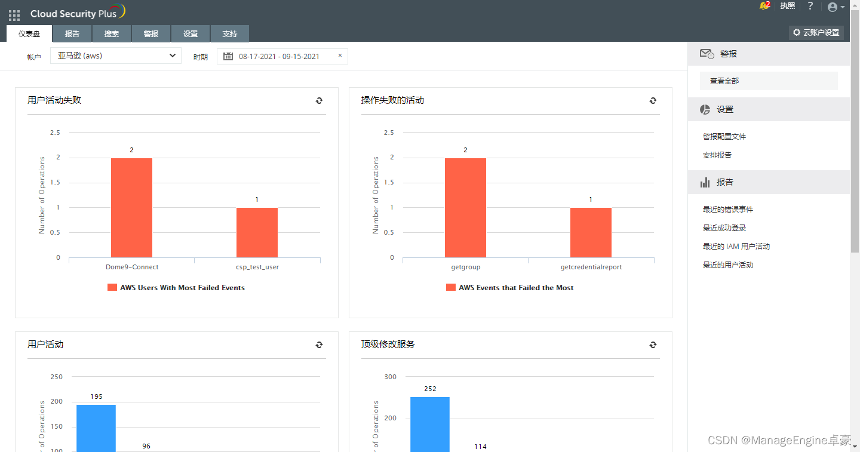Open 最近的 IAM 用户活动 report
This screenshot has height=452, width=860.
click(736, 247)
